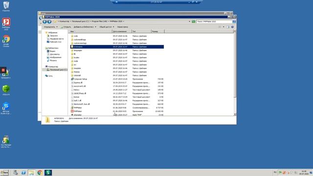Open the dropdown arrow after 'PHPMaker 2020' breadcrumb
This screenshot has width=313, height=176.
click(124, 22)
